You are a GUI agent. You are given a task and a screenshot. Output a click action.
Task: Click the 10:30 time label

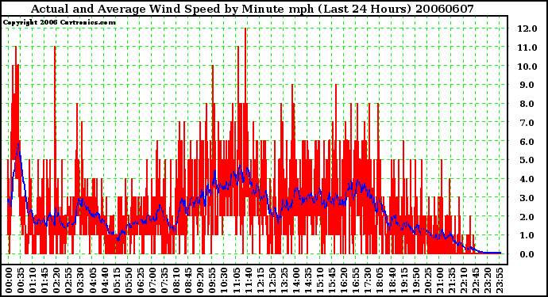tap(225, 280)
